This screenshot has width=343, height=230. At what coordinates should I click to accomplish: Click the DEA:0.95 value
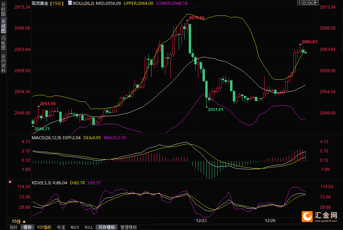tap(92, 138)
